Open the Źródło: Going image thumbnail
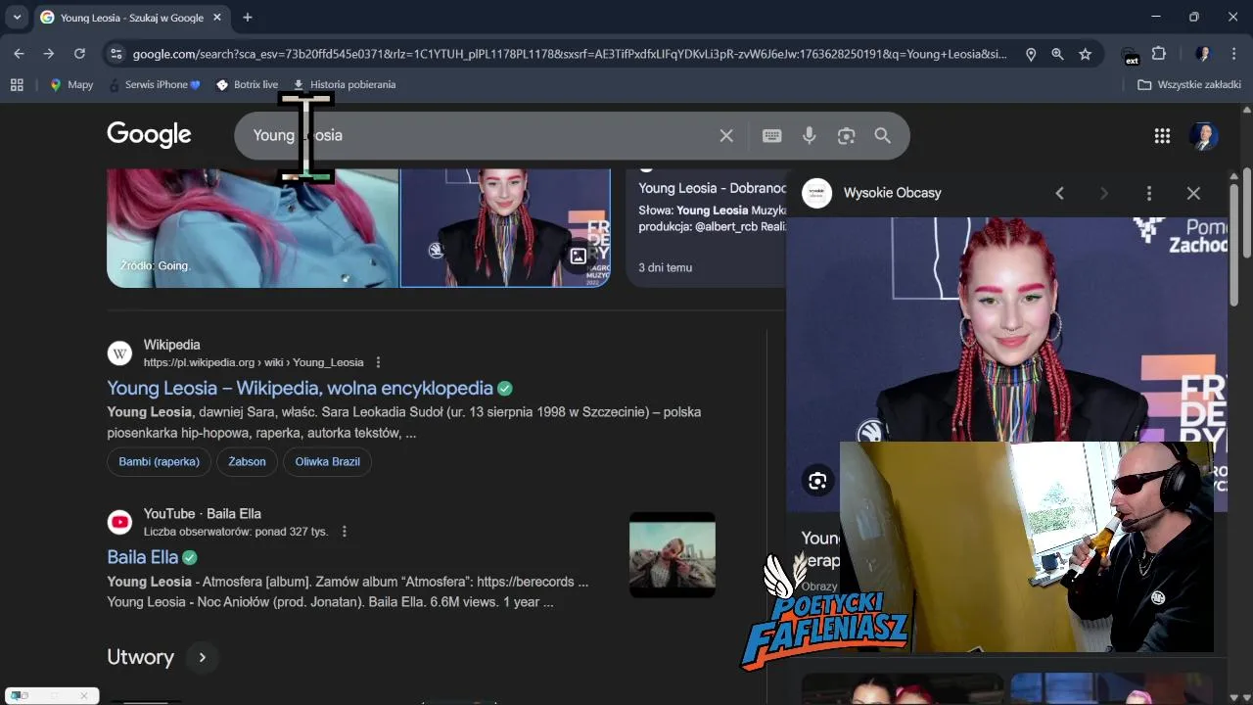The width and height of the screenshot is (1253, 705). 253,228
